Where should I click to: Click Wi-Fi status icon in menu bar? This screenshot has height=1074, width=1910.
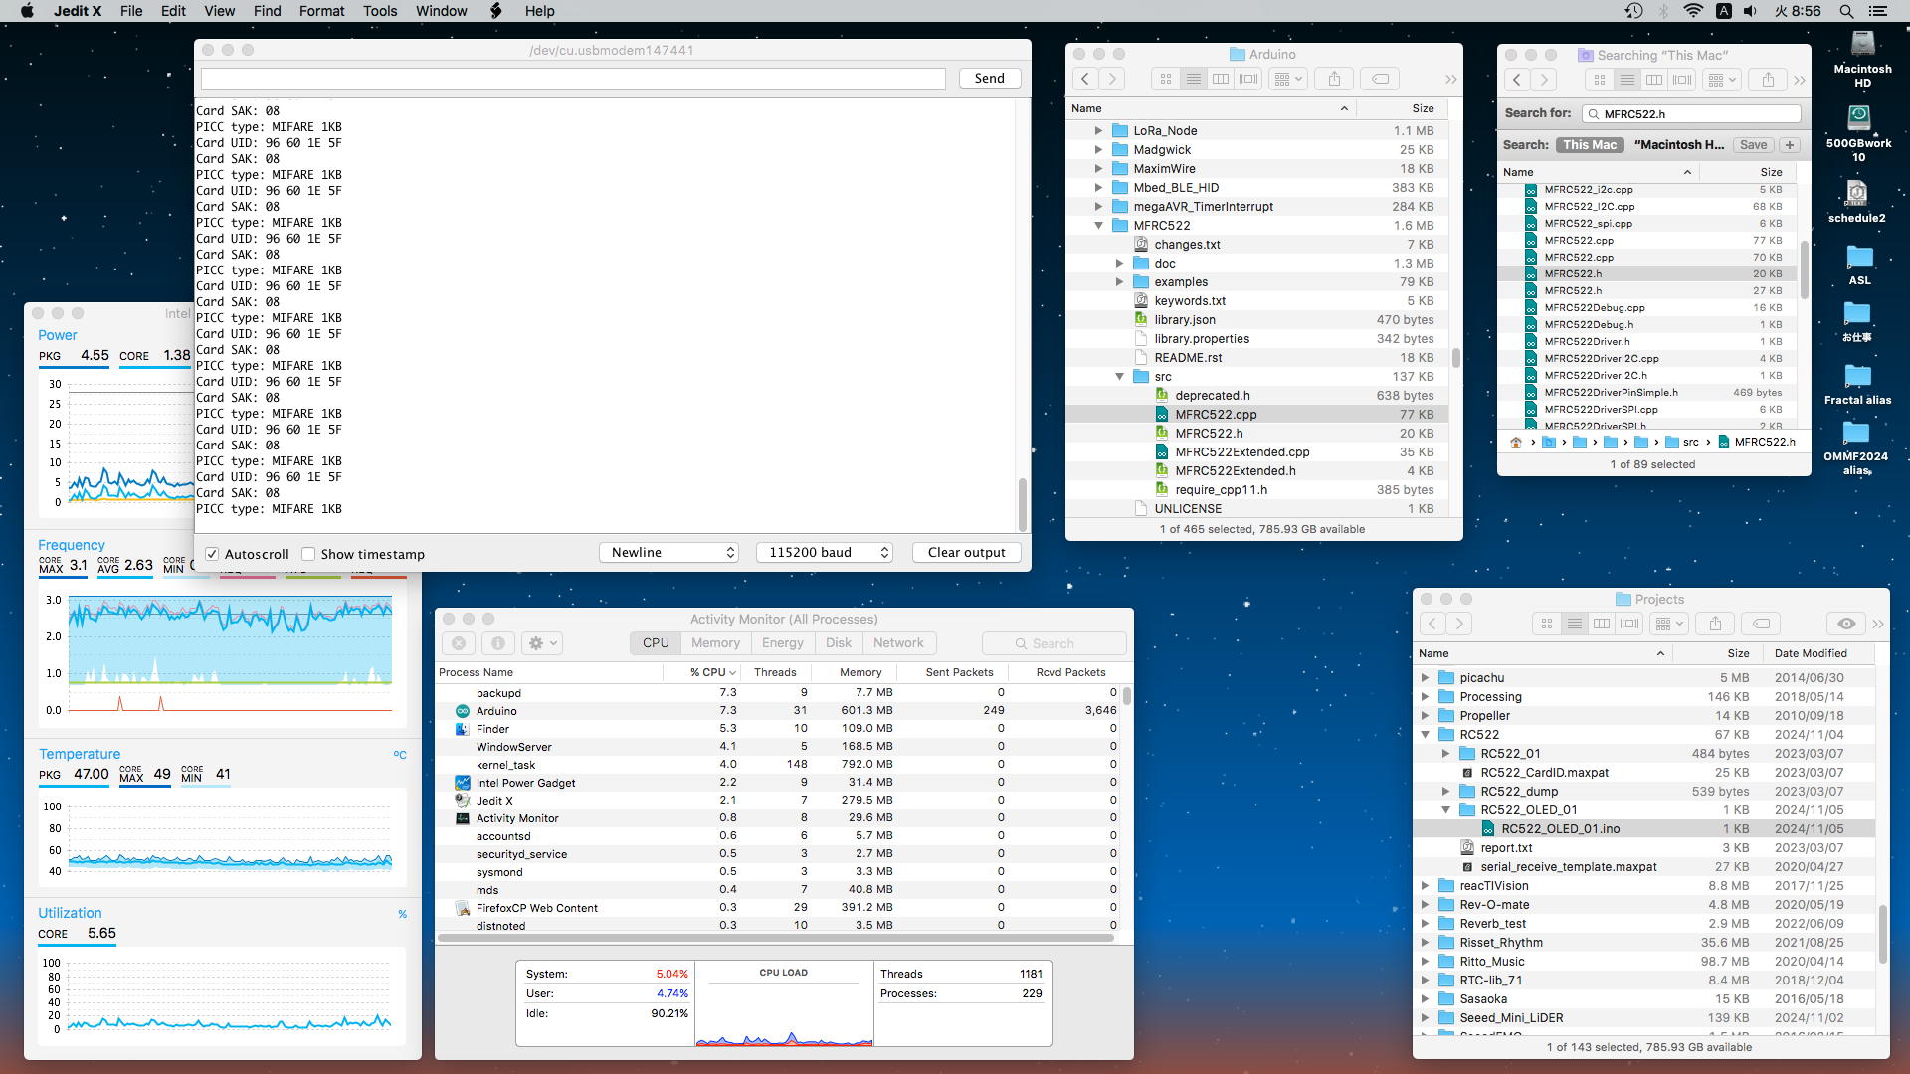click(1693, 11)
